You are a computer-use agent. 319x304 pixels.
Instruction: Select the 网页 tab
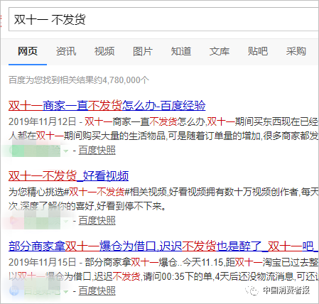[28, 51]
